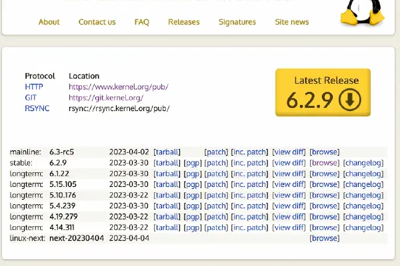
Task: Go to the FAQ page
Action: pyautogui.click(x=141, y=22)
